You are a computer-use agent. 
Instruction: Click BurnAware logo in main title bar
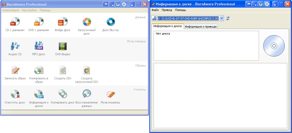pos(4,5)
